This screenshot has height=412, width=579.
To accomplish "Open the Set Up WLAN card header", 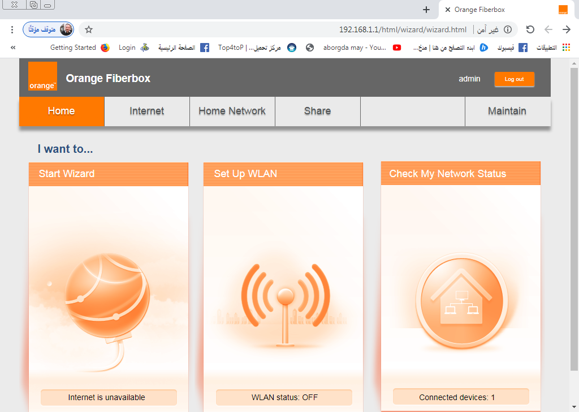I will (283, 174).
